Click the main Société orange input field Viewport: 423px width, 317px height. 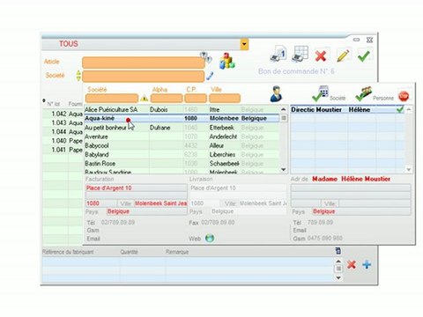tap(144, 77)
